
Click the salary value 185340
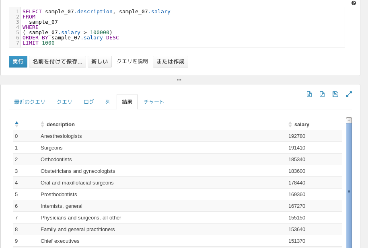coord(297,160)
